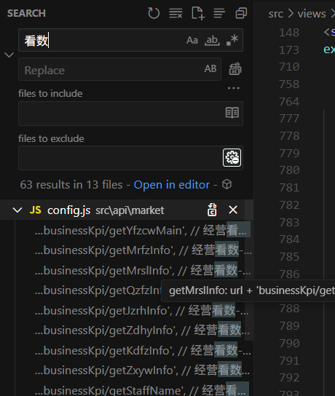
Task: Click line number 764 in editor gutter
Action: [289, 101]
